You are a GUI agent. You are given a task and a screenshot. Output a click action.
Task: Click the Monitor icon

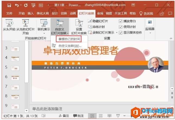150,22
